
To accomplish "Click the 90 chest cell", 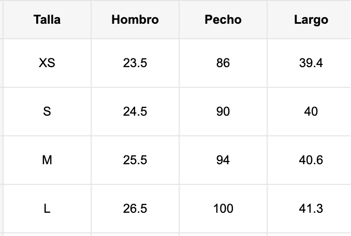I will pyautogui.click(x=223, y=112).
